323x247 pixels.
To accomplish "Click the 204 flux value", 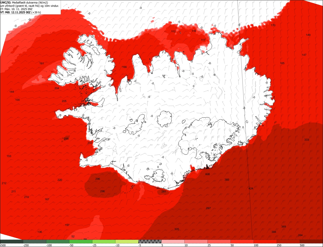I will tap(57, 88).
